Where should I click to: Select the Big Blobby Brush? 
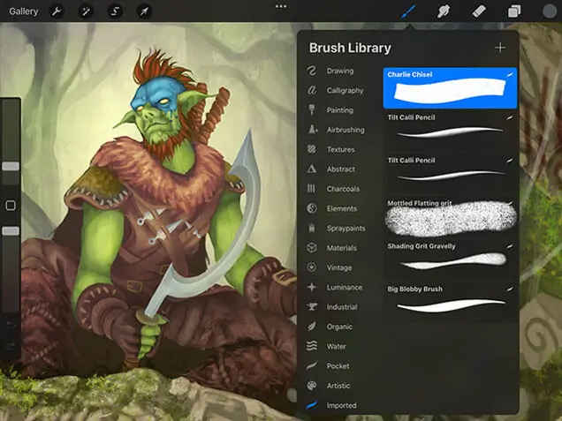click(x=450, y=303)
